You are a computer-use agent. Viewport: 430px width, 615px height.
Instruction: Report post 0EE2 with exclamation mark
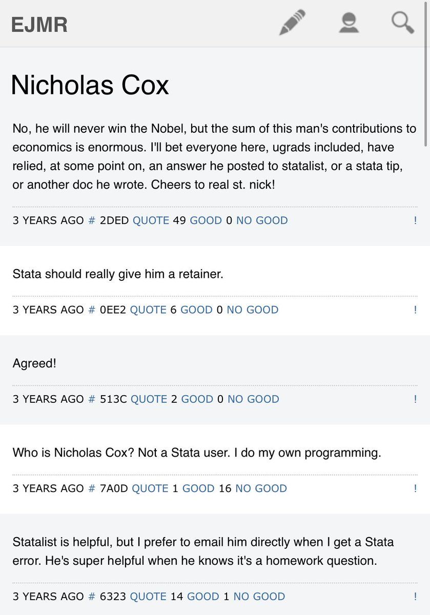415,310
